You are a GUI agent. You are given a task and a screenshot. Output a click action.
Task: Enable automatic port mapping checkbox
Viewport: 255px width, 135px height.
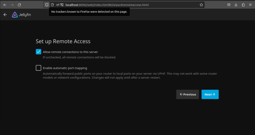[x=38, y=68]
